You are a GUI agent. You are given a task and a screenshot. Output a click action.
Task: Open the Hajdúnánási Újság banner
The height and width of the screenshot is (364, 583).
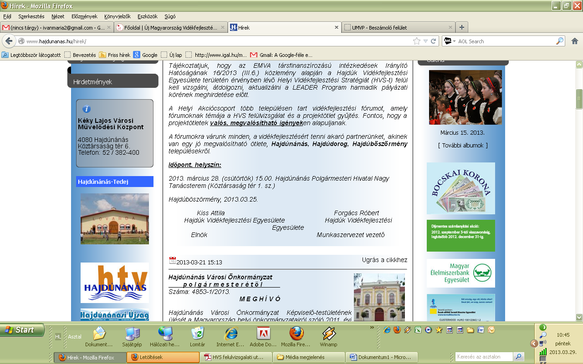click(x=115, y=315)
